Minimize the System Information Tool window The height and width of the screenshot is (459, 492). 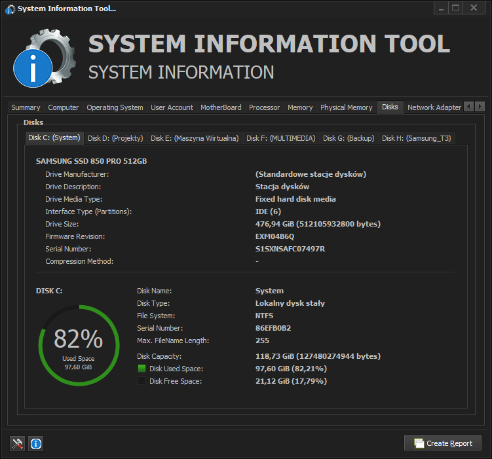[x=441, y=8]
